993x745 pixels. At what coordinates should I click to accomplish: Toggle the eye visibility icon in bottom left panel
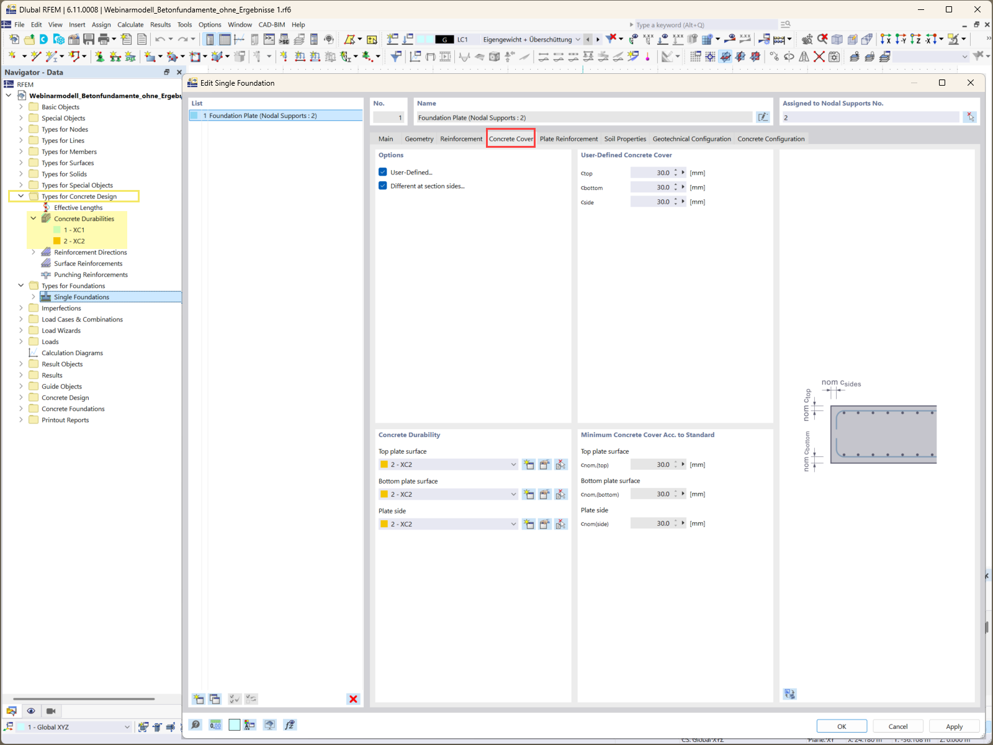tap(31, 710)
